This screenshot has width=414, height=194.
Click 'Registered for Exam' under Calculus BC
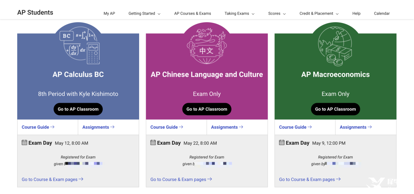coord(78,157)
